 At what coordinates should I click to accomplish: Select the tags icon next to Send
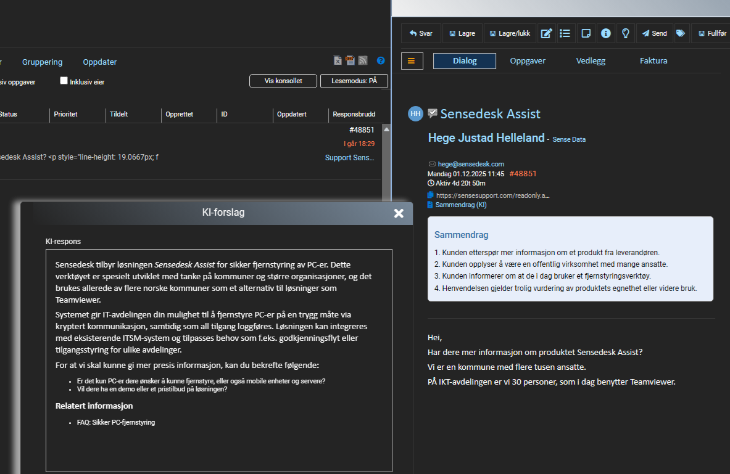point(681,33)
